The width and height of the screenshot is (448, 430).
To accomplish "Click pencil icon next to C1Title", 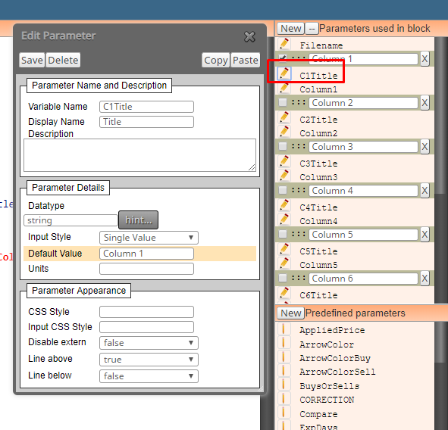I will 284,73.
